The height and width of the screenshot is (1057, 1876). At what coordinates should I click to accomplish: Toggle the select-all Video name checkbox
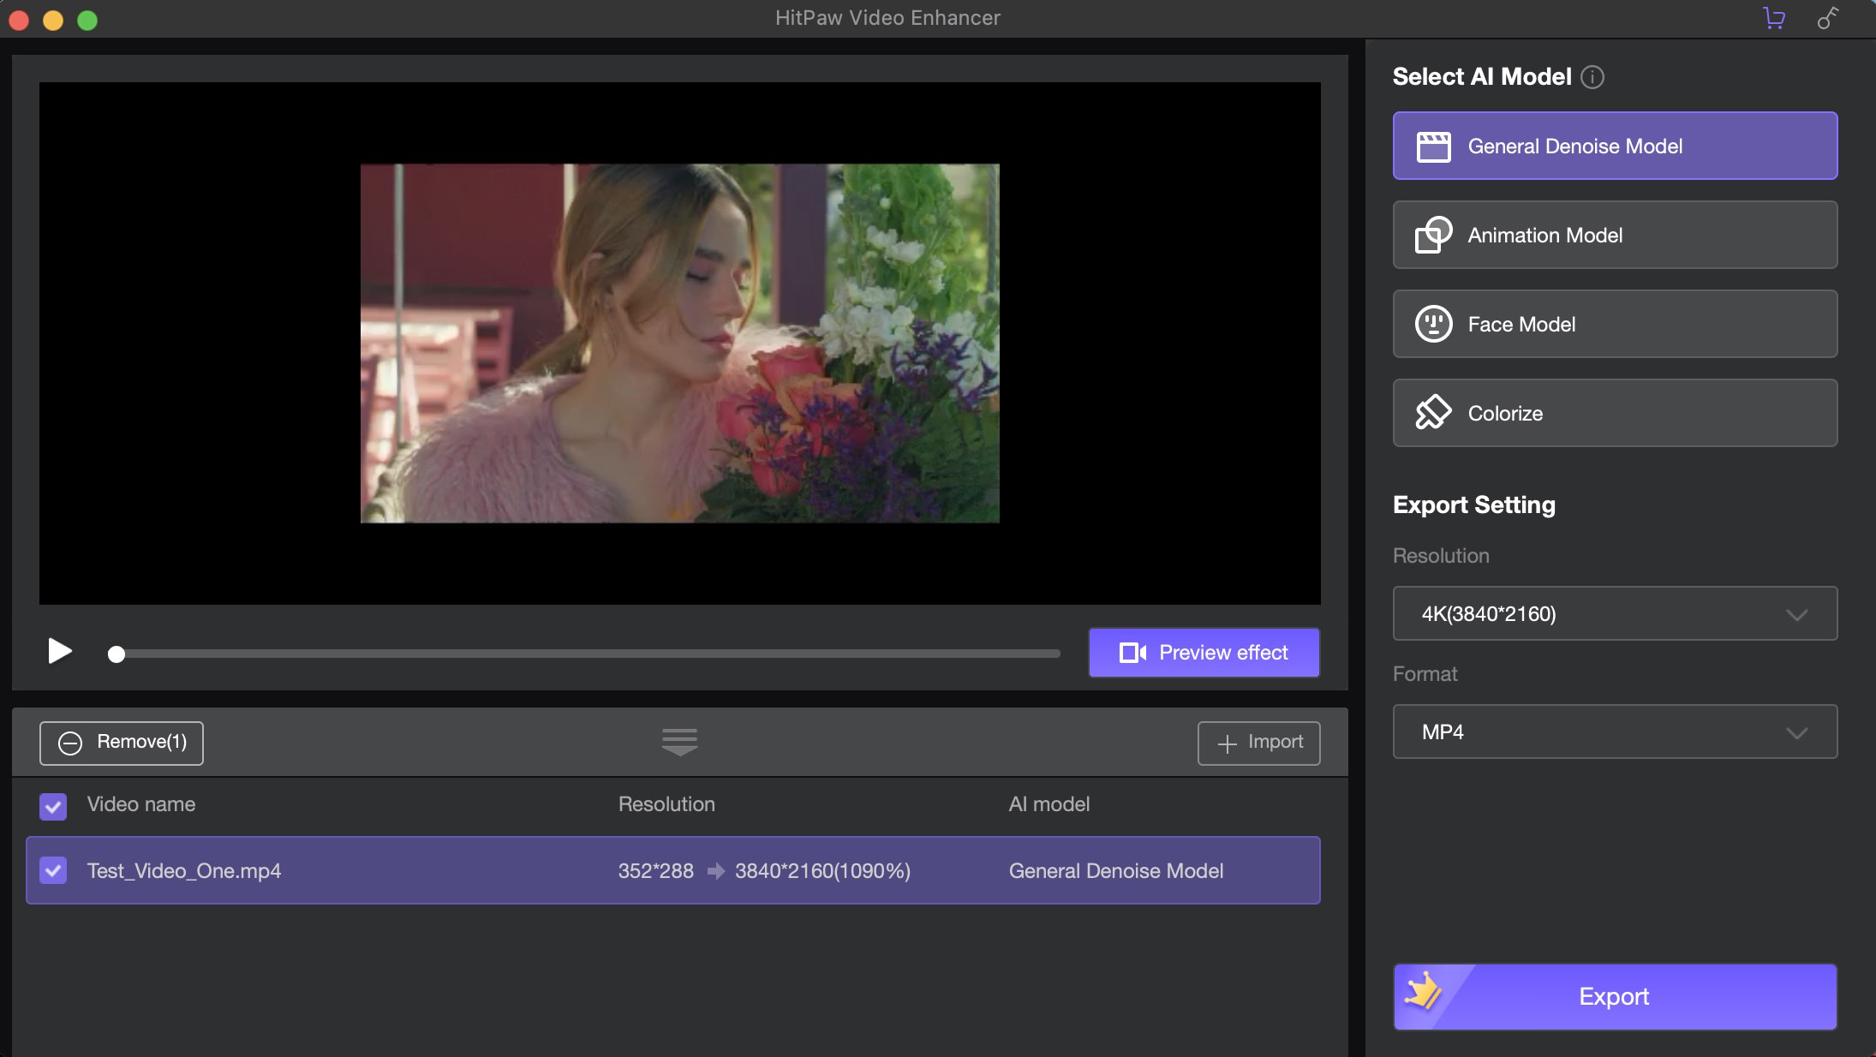(x=53, y=806)
